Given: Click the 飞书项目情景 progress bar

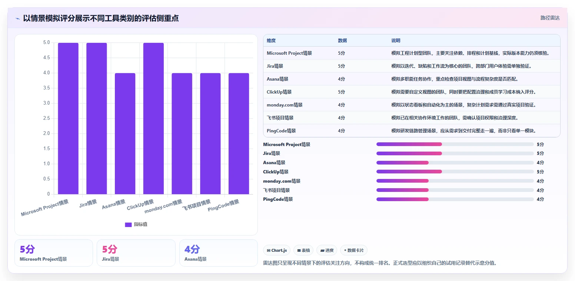Looking at the screenshot, I should pos(455,190).
